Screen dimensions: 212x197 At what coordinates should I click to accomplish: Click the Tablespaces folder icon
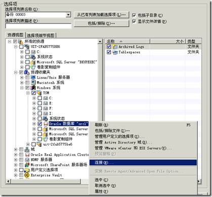115,52
